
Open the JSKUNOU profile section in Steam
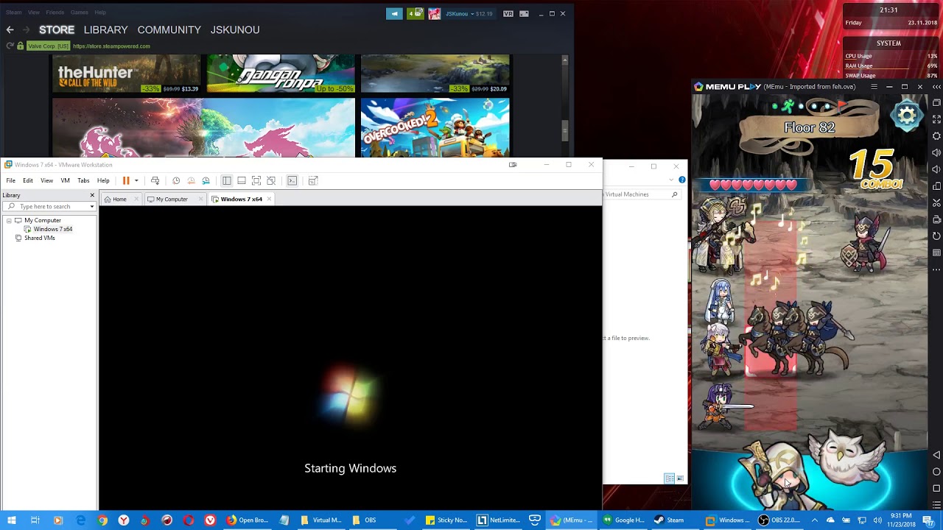235,29
